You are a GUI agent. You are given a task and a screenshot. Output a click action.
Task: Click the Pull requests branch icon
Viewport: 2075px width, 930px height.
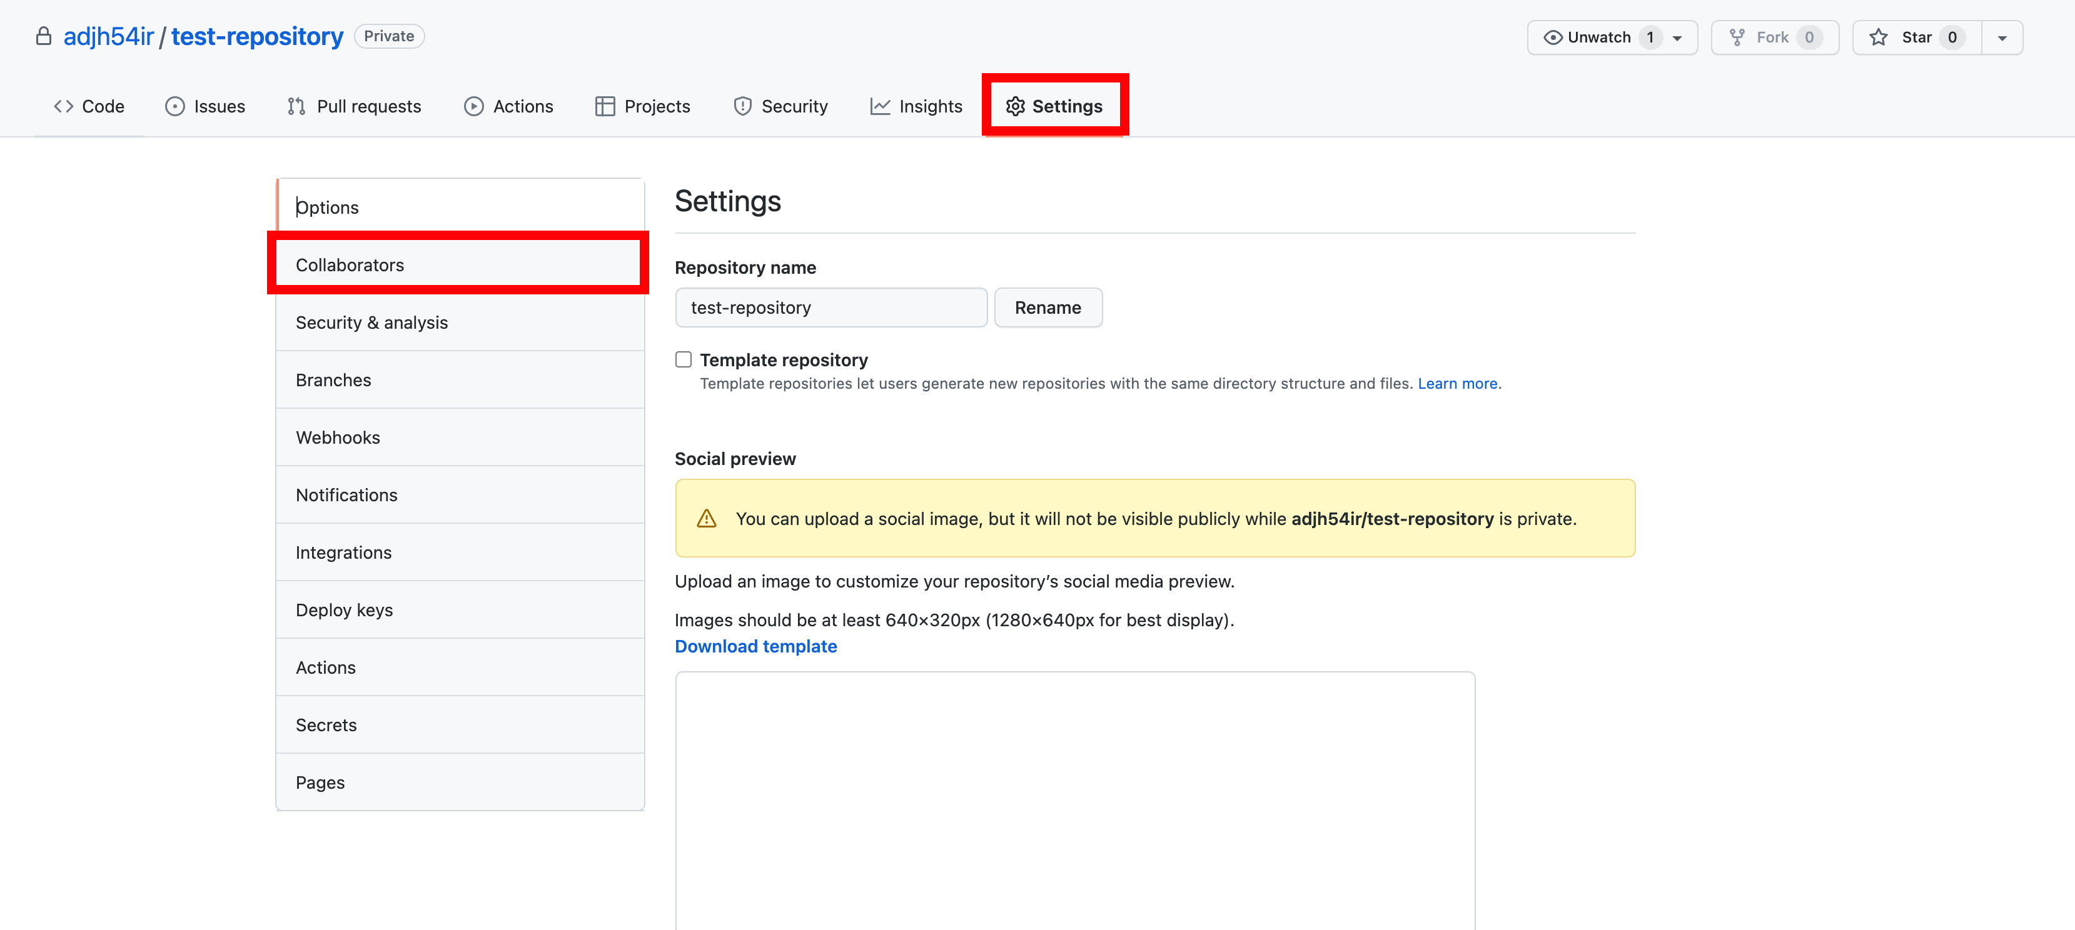pyautogui.click(x=296, y=106)
